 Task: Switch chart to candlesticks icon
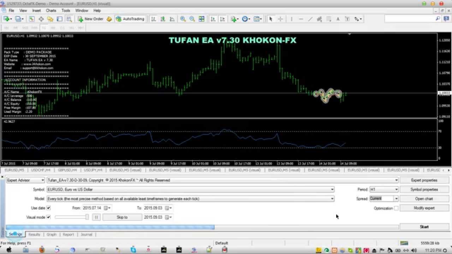click(163, 19)
